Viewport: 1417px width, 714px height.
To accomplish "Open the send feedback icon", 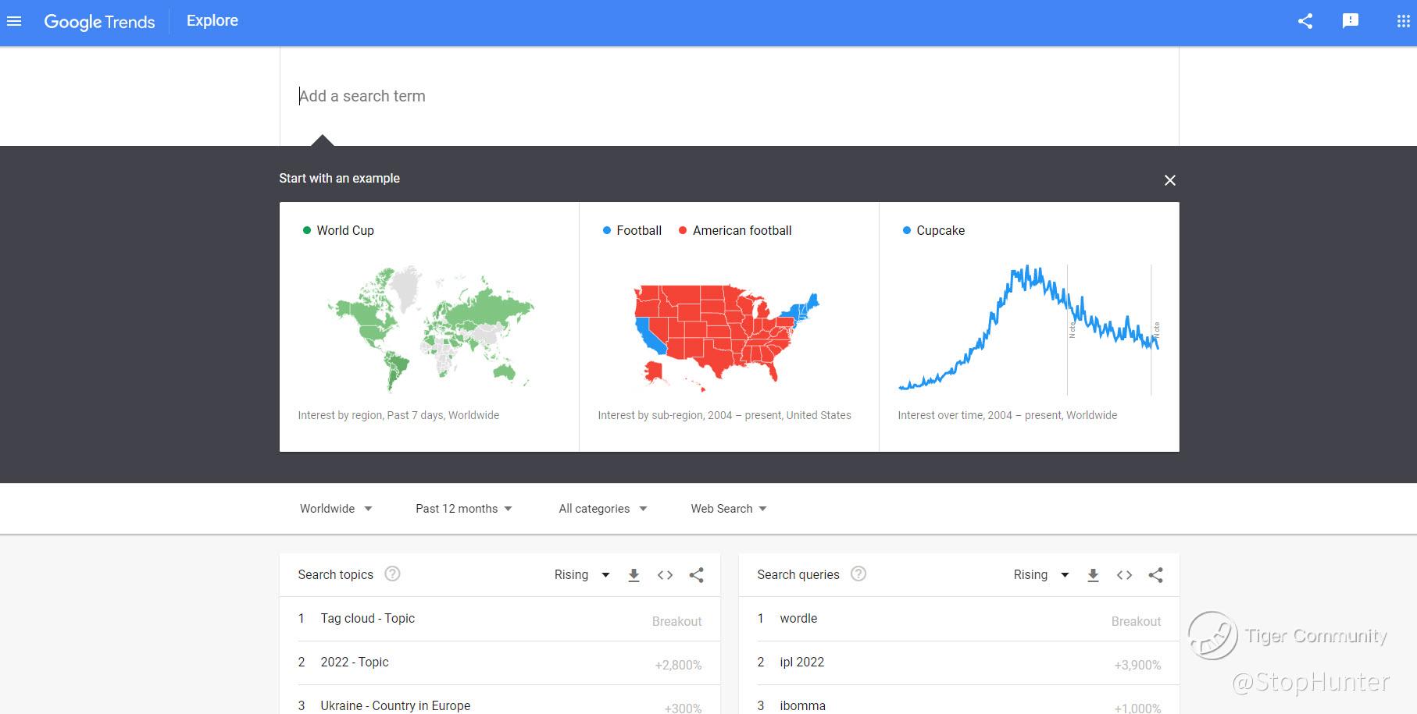I will (1350, 22).
